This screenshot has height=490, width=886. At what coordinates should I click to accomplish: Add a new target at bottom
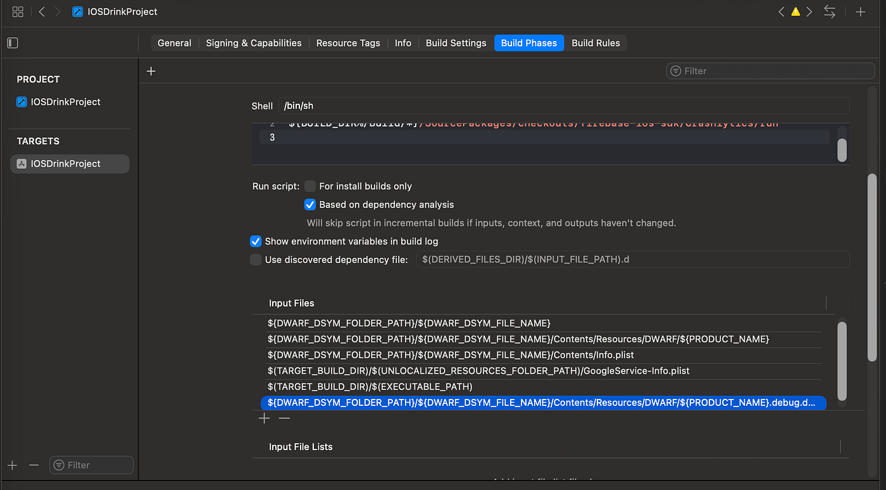point(13,465)
